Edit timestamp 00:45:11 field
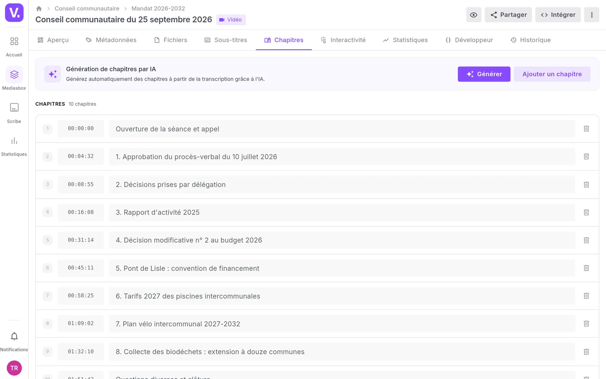 click(x=81, y=268)
